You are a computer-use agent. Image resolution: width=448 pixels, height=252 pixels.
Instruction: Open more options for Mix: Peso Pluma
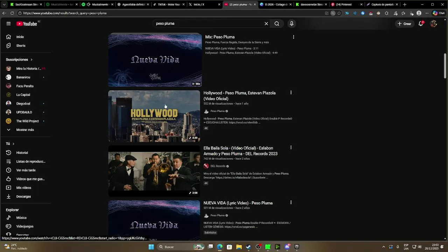293,37
